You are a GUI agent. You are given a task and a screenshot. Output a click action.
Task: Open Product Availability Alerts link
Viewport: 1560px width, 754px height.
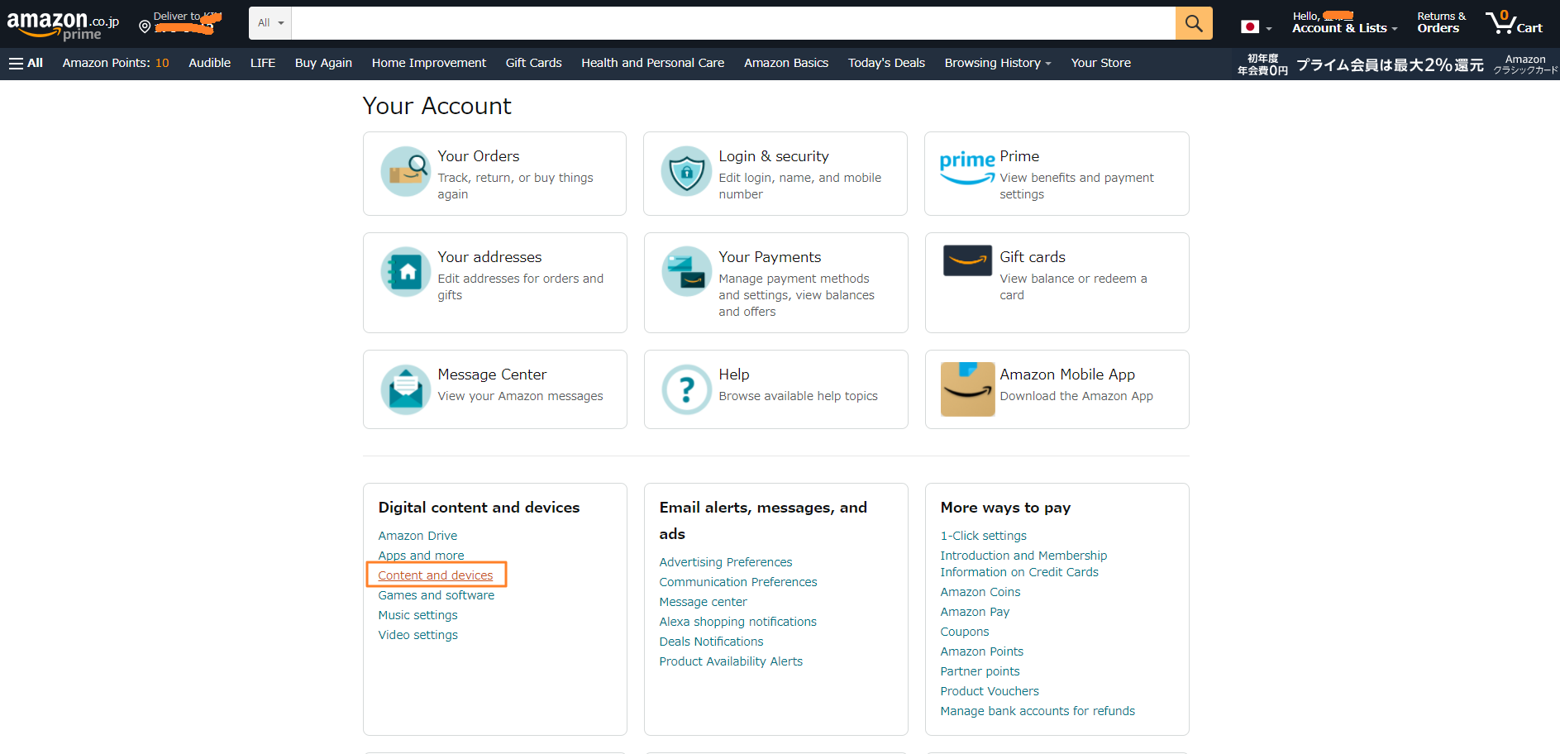731,661
